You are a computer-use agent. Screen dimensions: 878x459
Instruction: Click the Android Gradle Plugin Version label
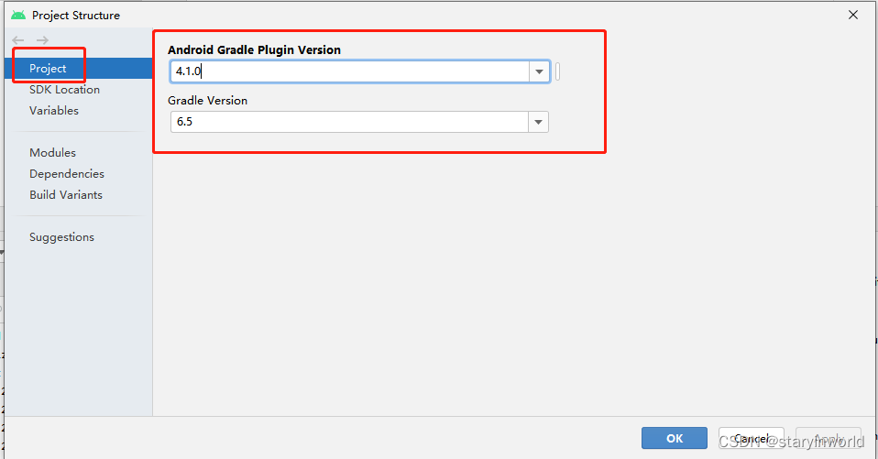pos(254,49)
